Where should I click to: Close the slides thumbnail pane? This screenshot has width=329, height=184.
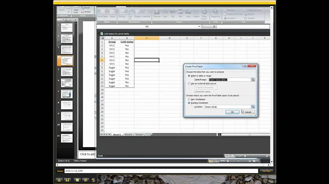click(x=75, y=20)
